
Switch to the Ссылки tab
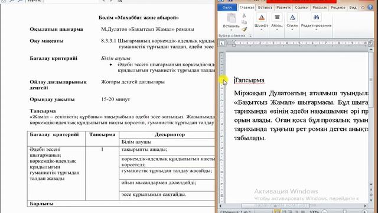coord(302,8)
